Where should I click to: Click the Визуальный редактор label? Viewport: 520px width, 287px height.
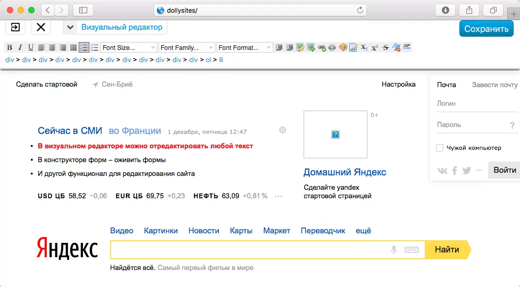(122, 27)
